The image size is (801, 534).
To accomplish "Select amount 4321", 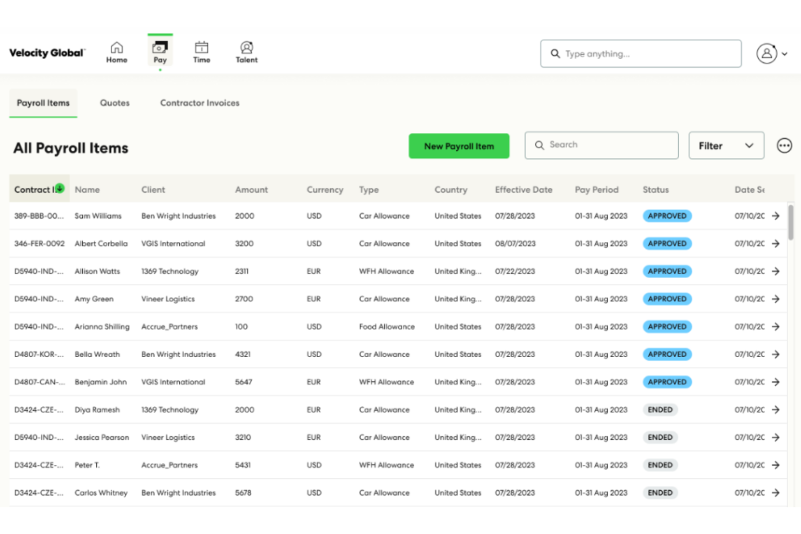I will (242, 354).
